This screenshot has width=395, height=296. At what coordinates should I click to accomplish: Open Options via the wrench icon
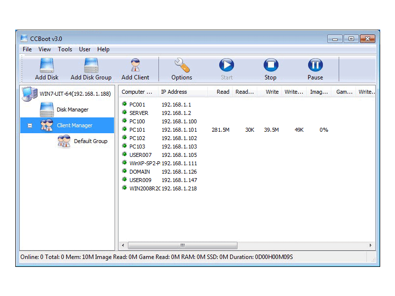click(182, 65)
